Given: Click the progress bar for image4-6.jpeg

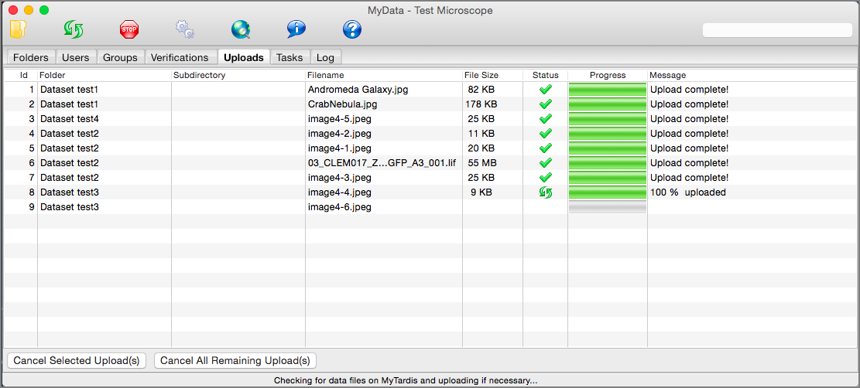Looking at the screenshot, I should coord(607,207).
